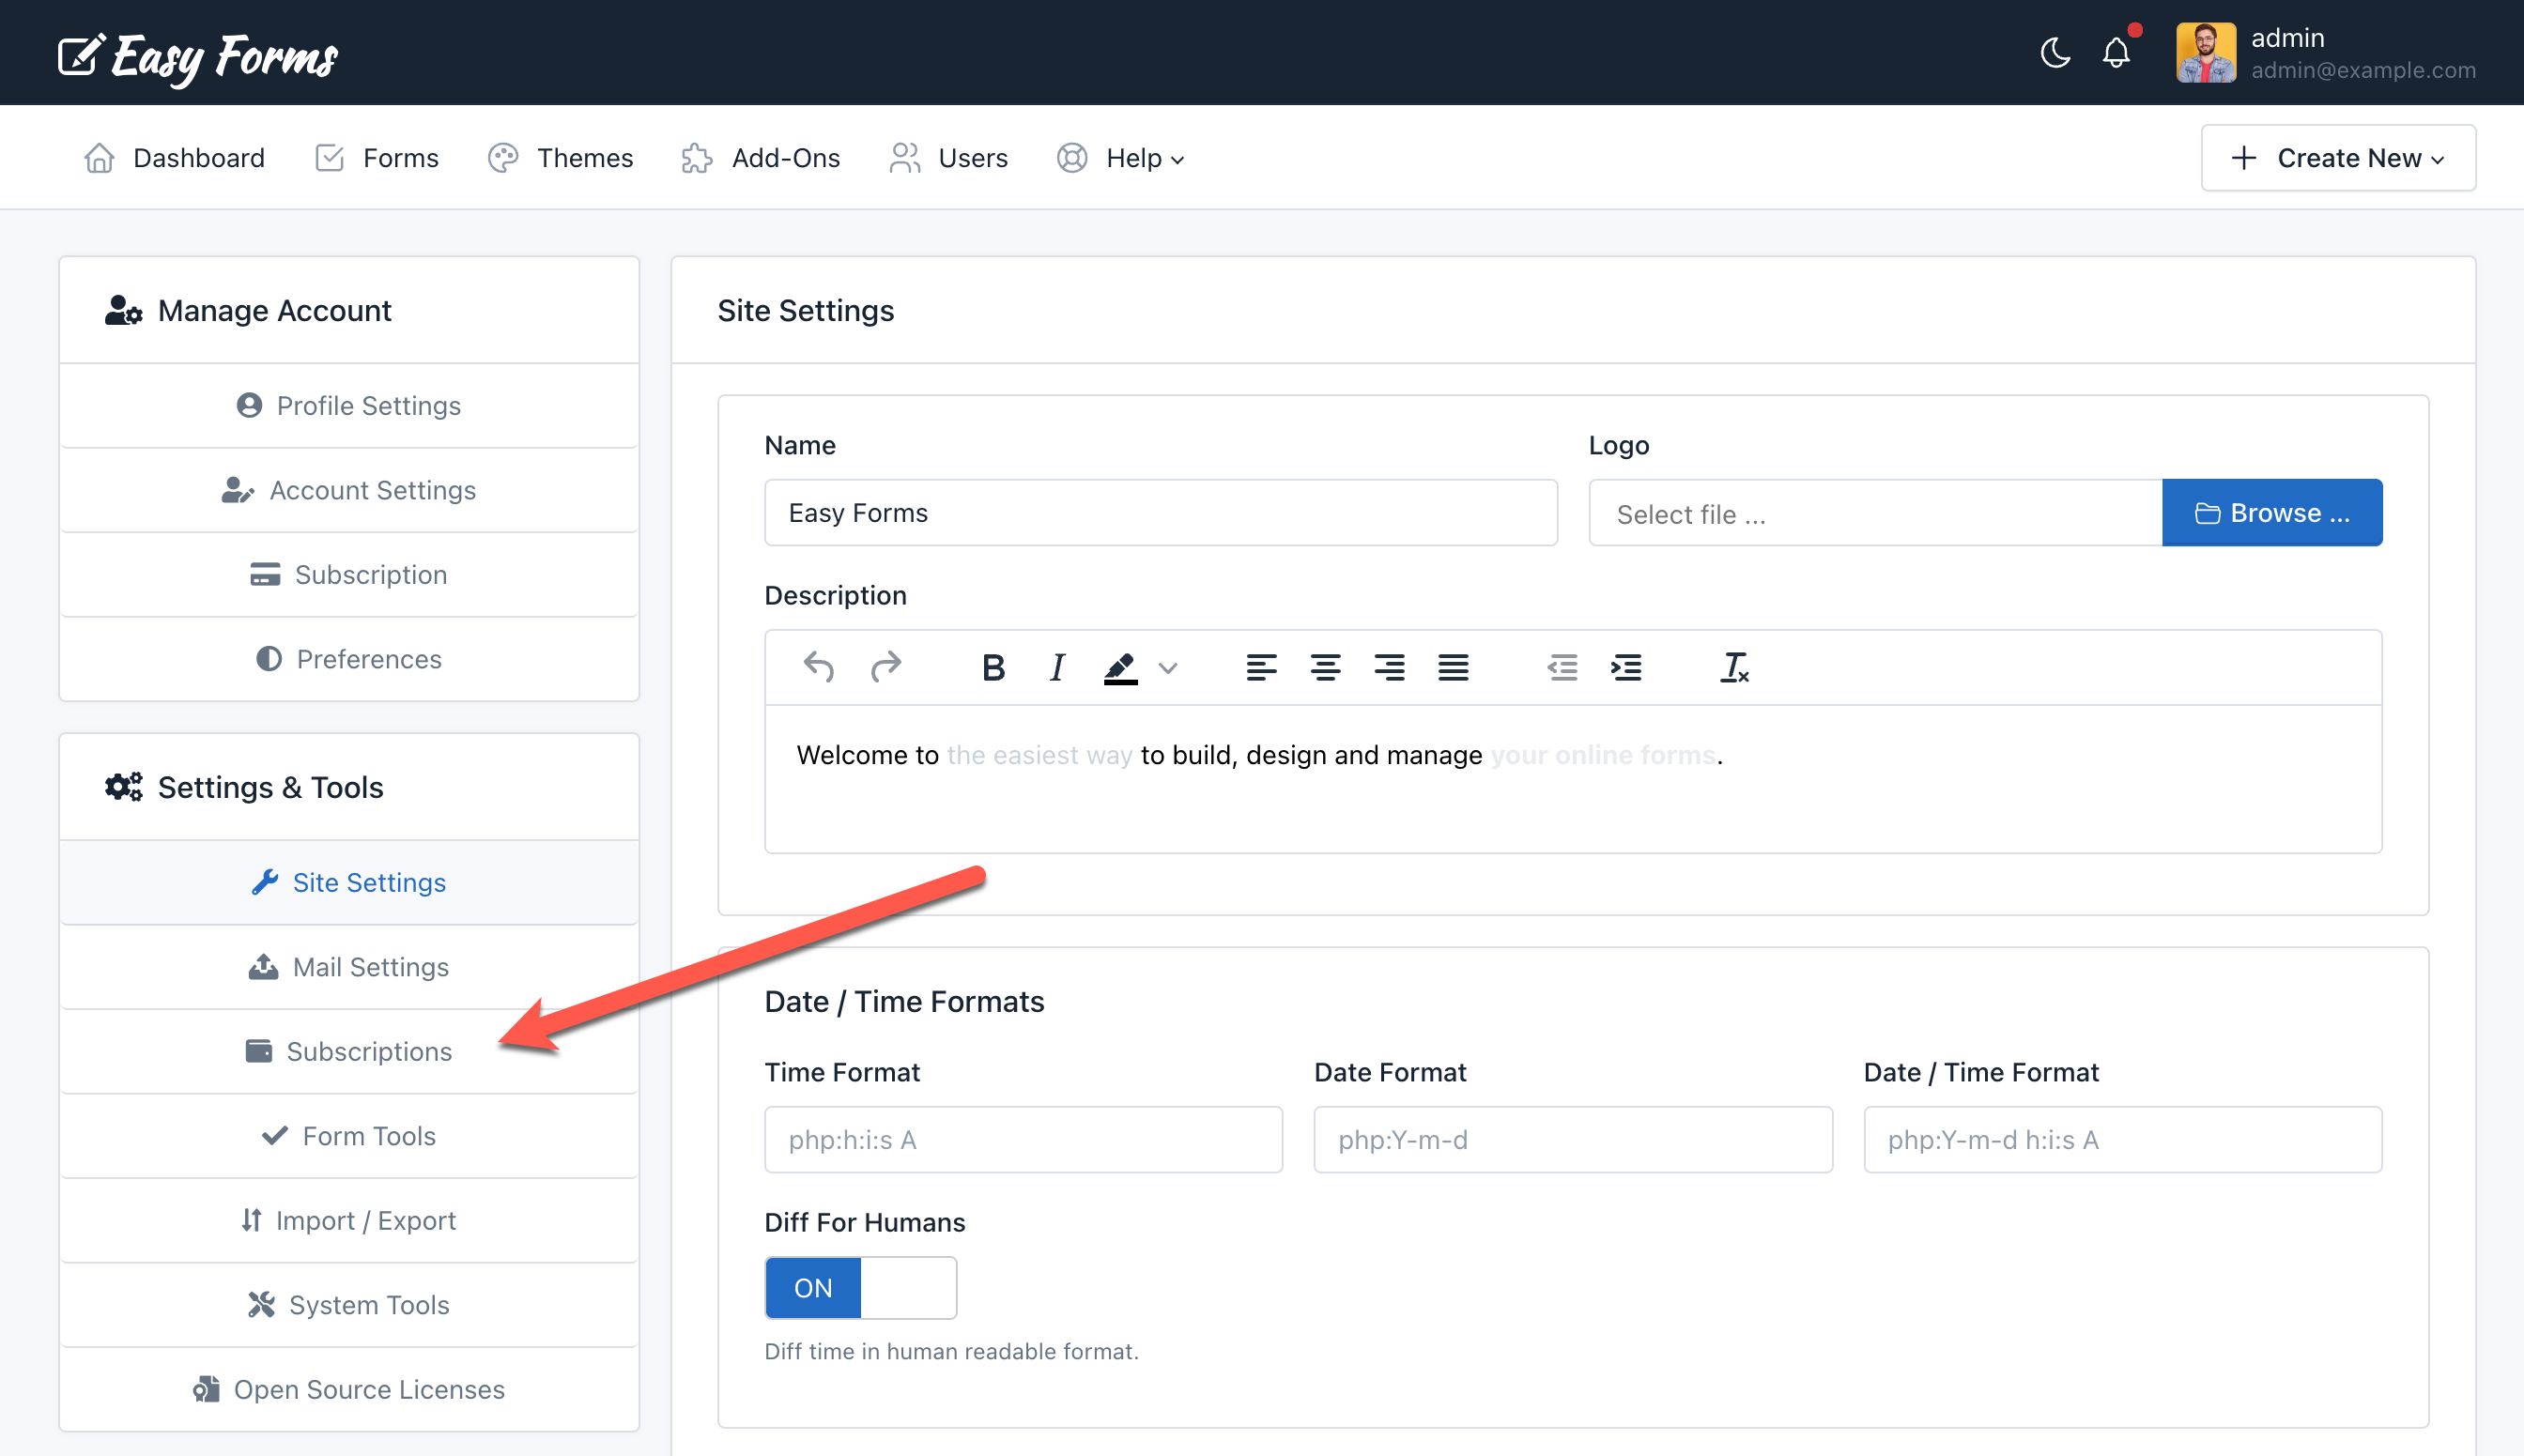Increase indent in the description editor
Image resolution: width=2524 pixels, height=1456 pixels.
click(x=1627, y=667)
